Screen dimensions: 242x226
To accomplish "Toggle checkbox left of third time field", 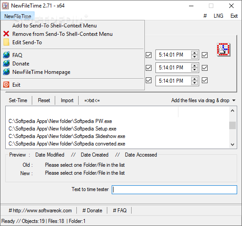I will [x=149, y=80].
